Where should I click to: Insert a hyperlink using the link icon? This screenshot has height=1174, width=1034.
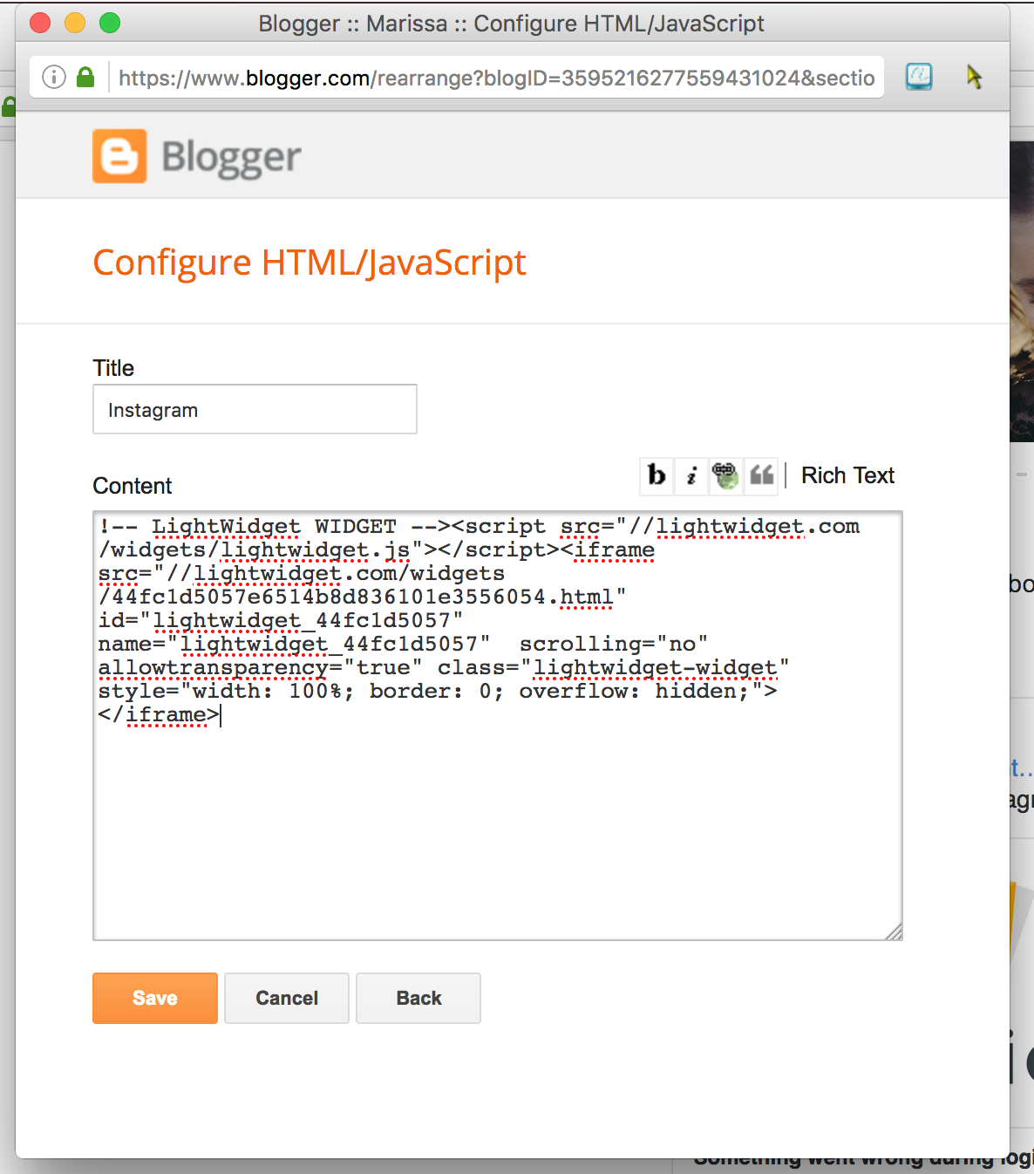pyautogui.click(x=725, y=475)
